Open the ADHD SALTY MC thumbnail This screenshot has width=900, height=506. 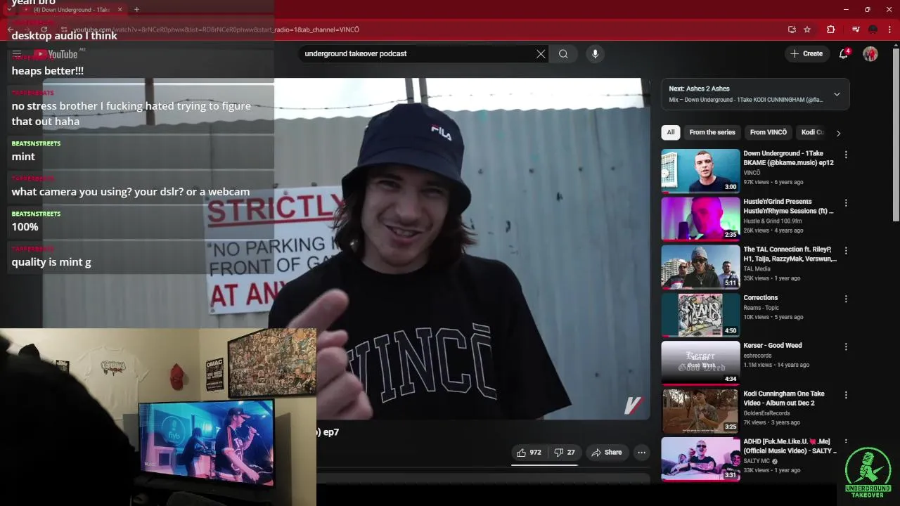click(700, 458)
